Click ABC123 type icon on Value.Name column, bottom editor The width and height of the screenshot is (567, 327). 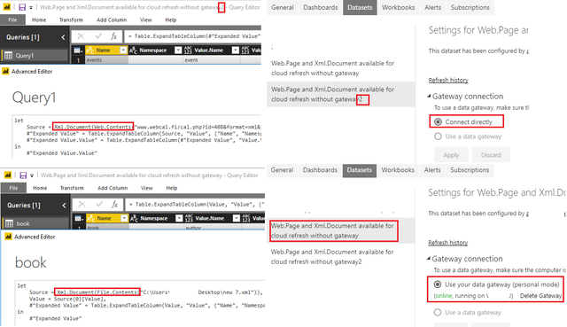click(x=189, y=219)
